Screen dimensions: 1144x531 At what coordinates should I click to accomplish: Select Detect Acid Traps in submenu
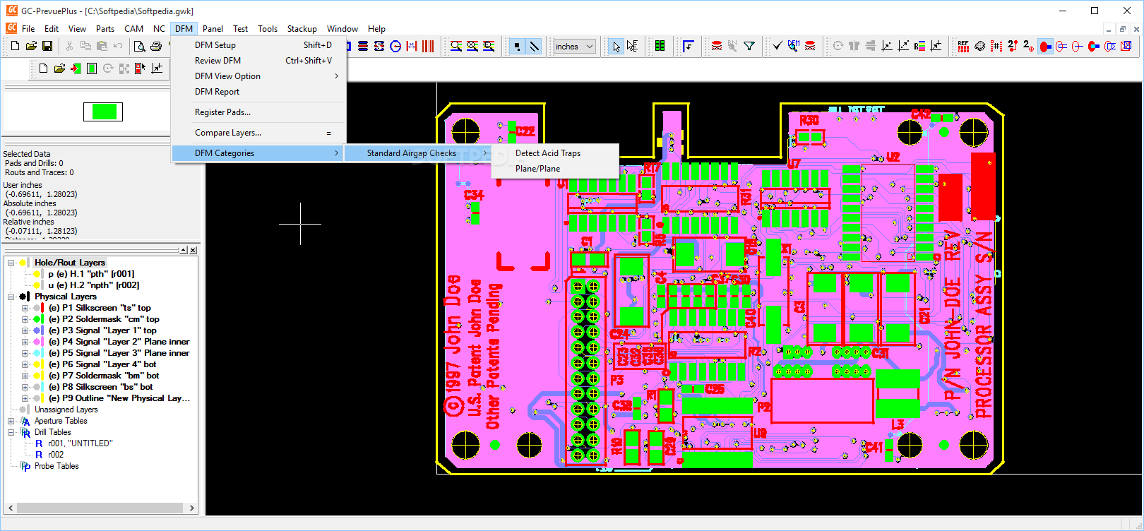(x=555, y=153)
